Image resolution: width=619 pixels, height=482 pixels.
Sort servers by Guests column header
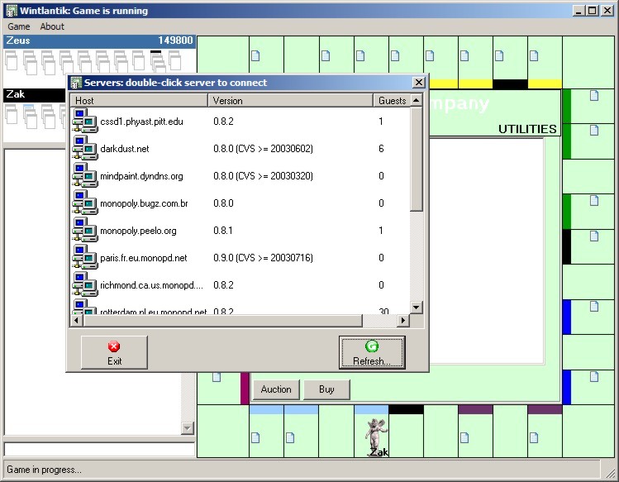[392, 101]
